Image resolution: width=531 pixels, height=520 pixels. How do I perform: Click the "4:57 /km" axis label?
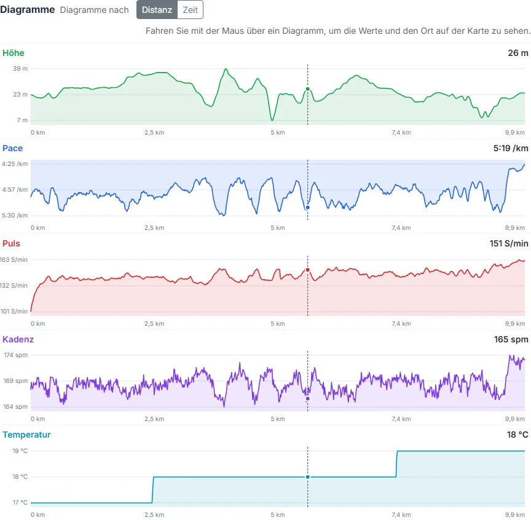coord(15,189)
